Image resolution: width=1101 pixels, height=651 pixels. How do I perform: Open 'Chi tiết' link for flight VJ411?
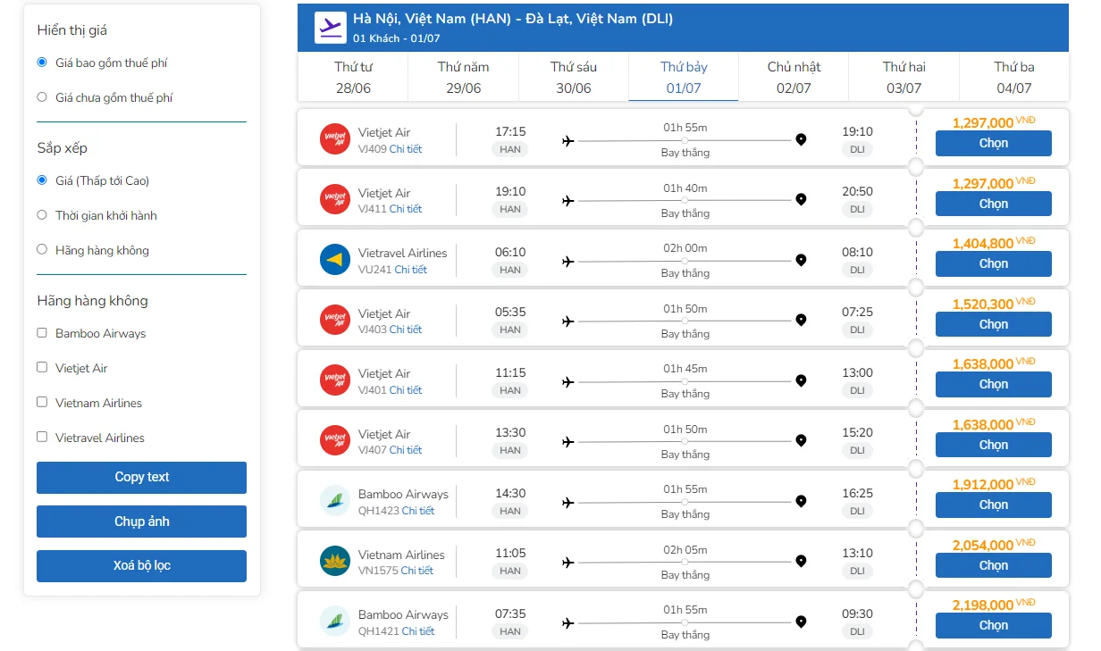click(x=406, y=209)
